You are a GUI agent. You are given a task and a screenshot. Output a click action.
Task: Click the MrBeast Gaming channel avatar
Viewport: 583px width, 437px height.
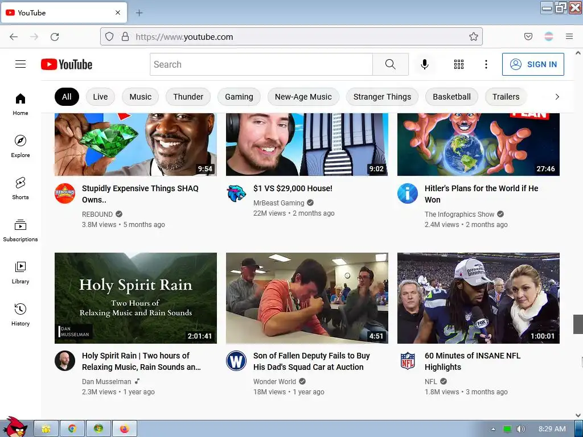tap(236, 193)
